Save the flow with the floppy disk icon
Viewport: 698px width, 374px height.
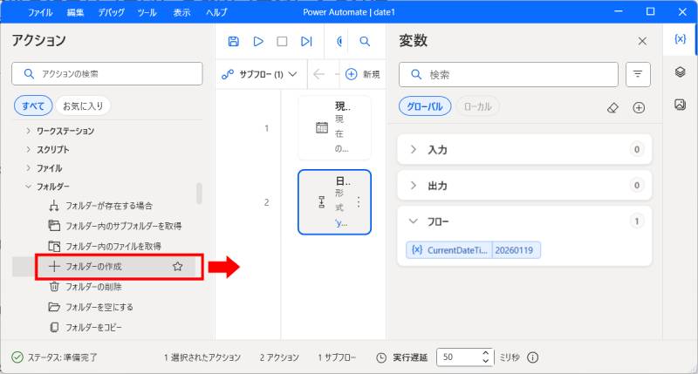point(233,41)
